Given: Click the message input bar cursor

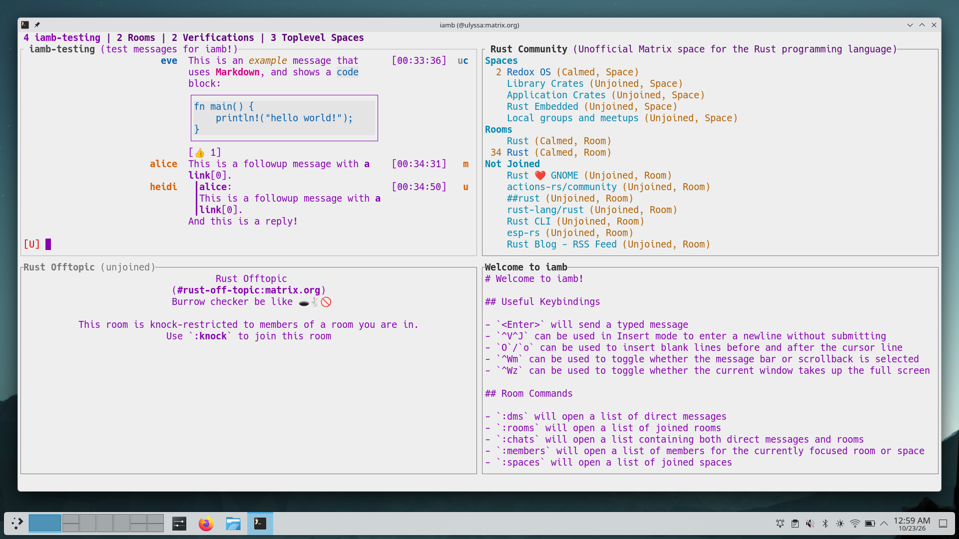Looking at the screenshot, I should [x=48, y=245].
